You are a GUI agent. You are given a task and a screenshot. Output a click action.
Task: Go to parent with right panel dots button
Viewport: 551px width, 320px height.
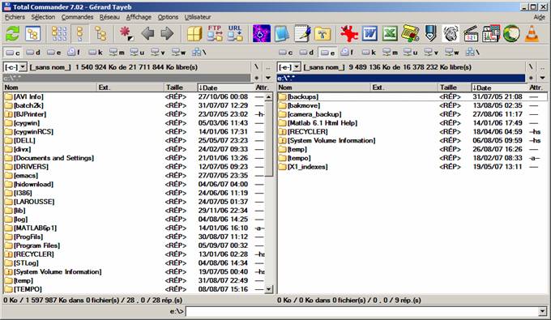point(542,66)
